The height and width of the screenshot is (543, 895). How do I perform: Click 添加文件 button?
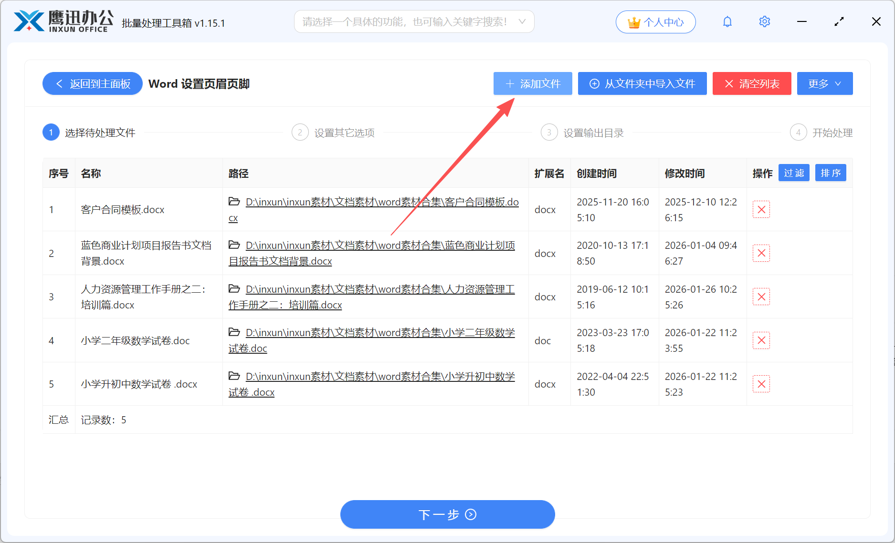point(533,83)
